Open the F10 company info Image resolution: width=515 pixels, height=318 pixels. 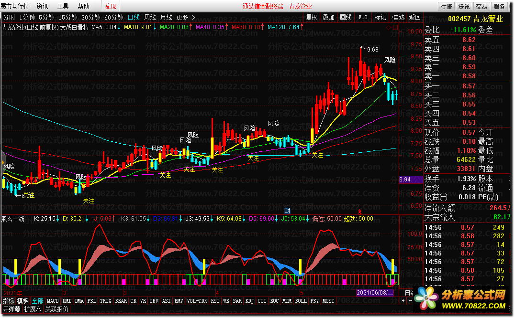tap(363, 17)
